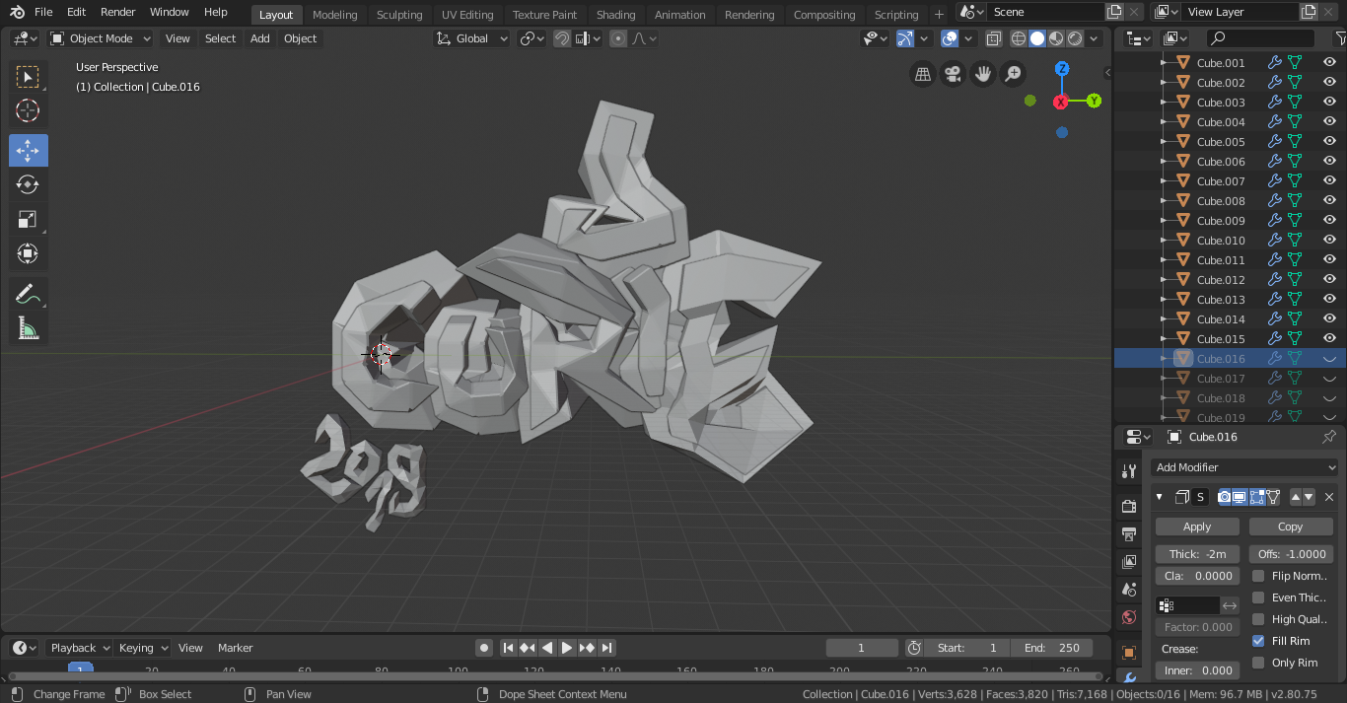Screen dimensions: 1347x703
Task: Open the Render menu
Action: (x=118, y=12)
